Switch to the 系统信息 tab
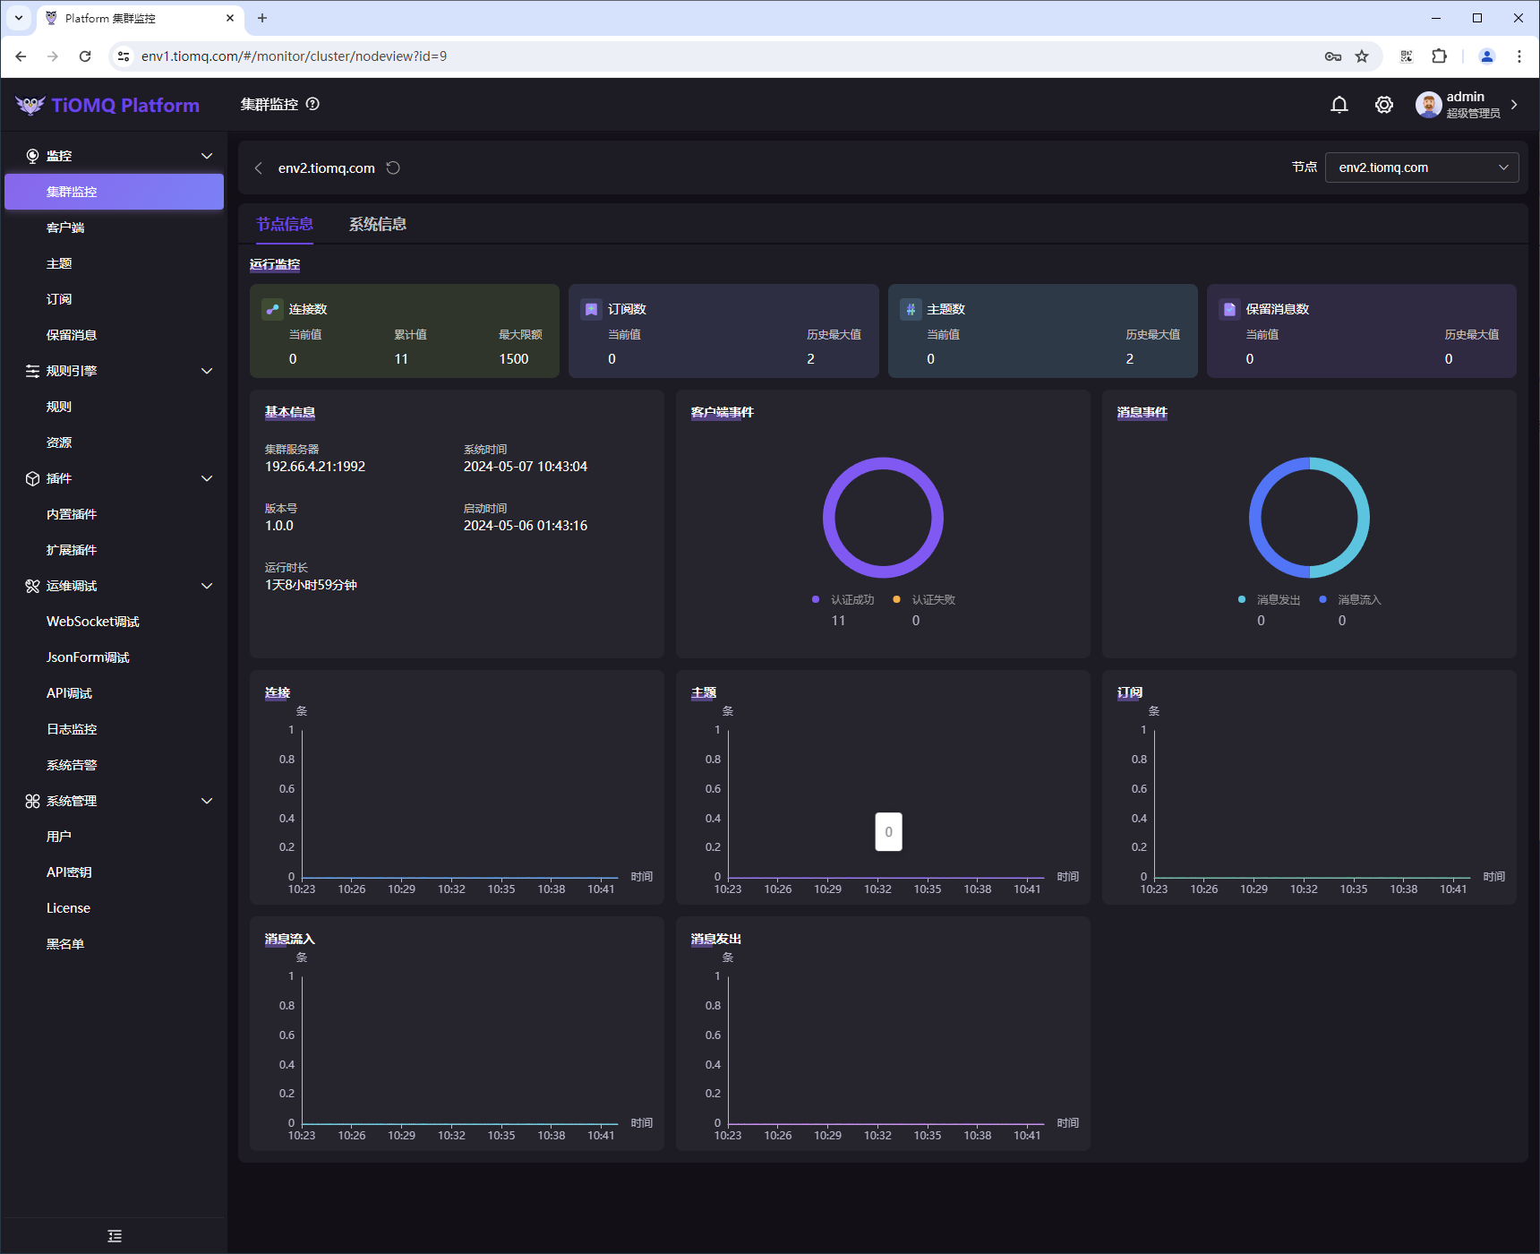 [x=378, y=224]
